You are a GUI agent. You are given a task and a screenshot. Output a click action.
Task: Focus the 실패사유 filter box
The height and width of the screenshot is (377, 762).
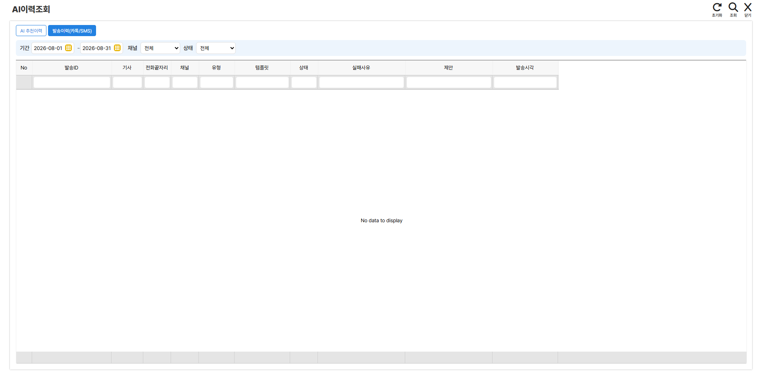pos(362,82)
